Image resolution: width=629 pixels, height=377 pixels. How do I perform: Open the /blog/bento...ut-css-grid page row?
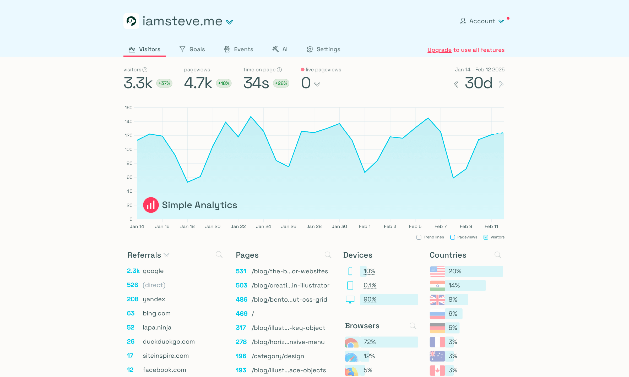(x=281, y=300)
